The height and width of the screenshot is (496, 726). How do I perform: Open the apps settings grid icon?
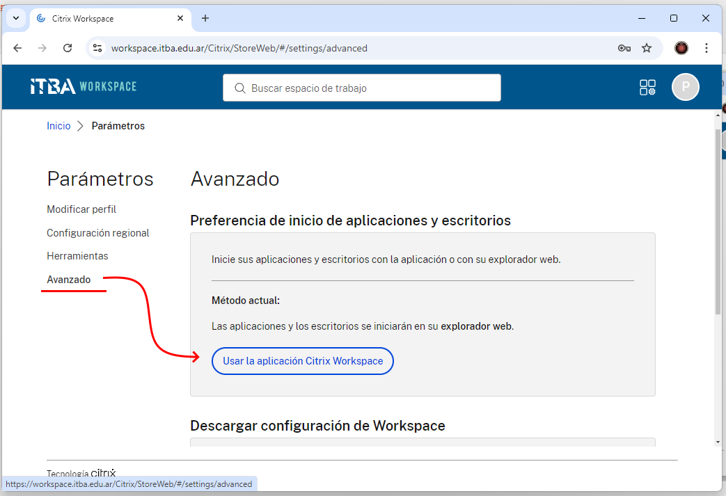pos(647,87)
